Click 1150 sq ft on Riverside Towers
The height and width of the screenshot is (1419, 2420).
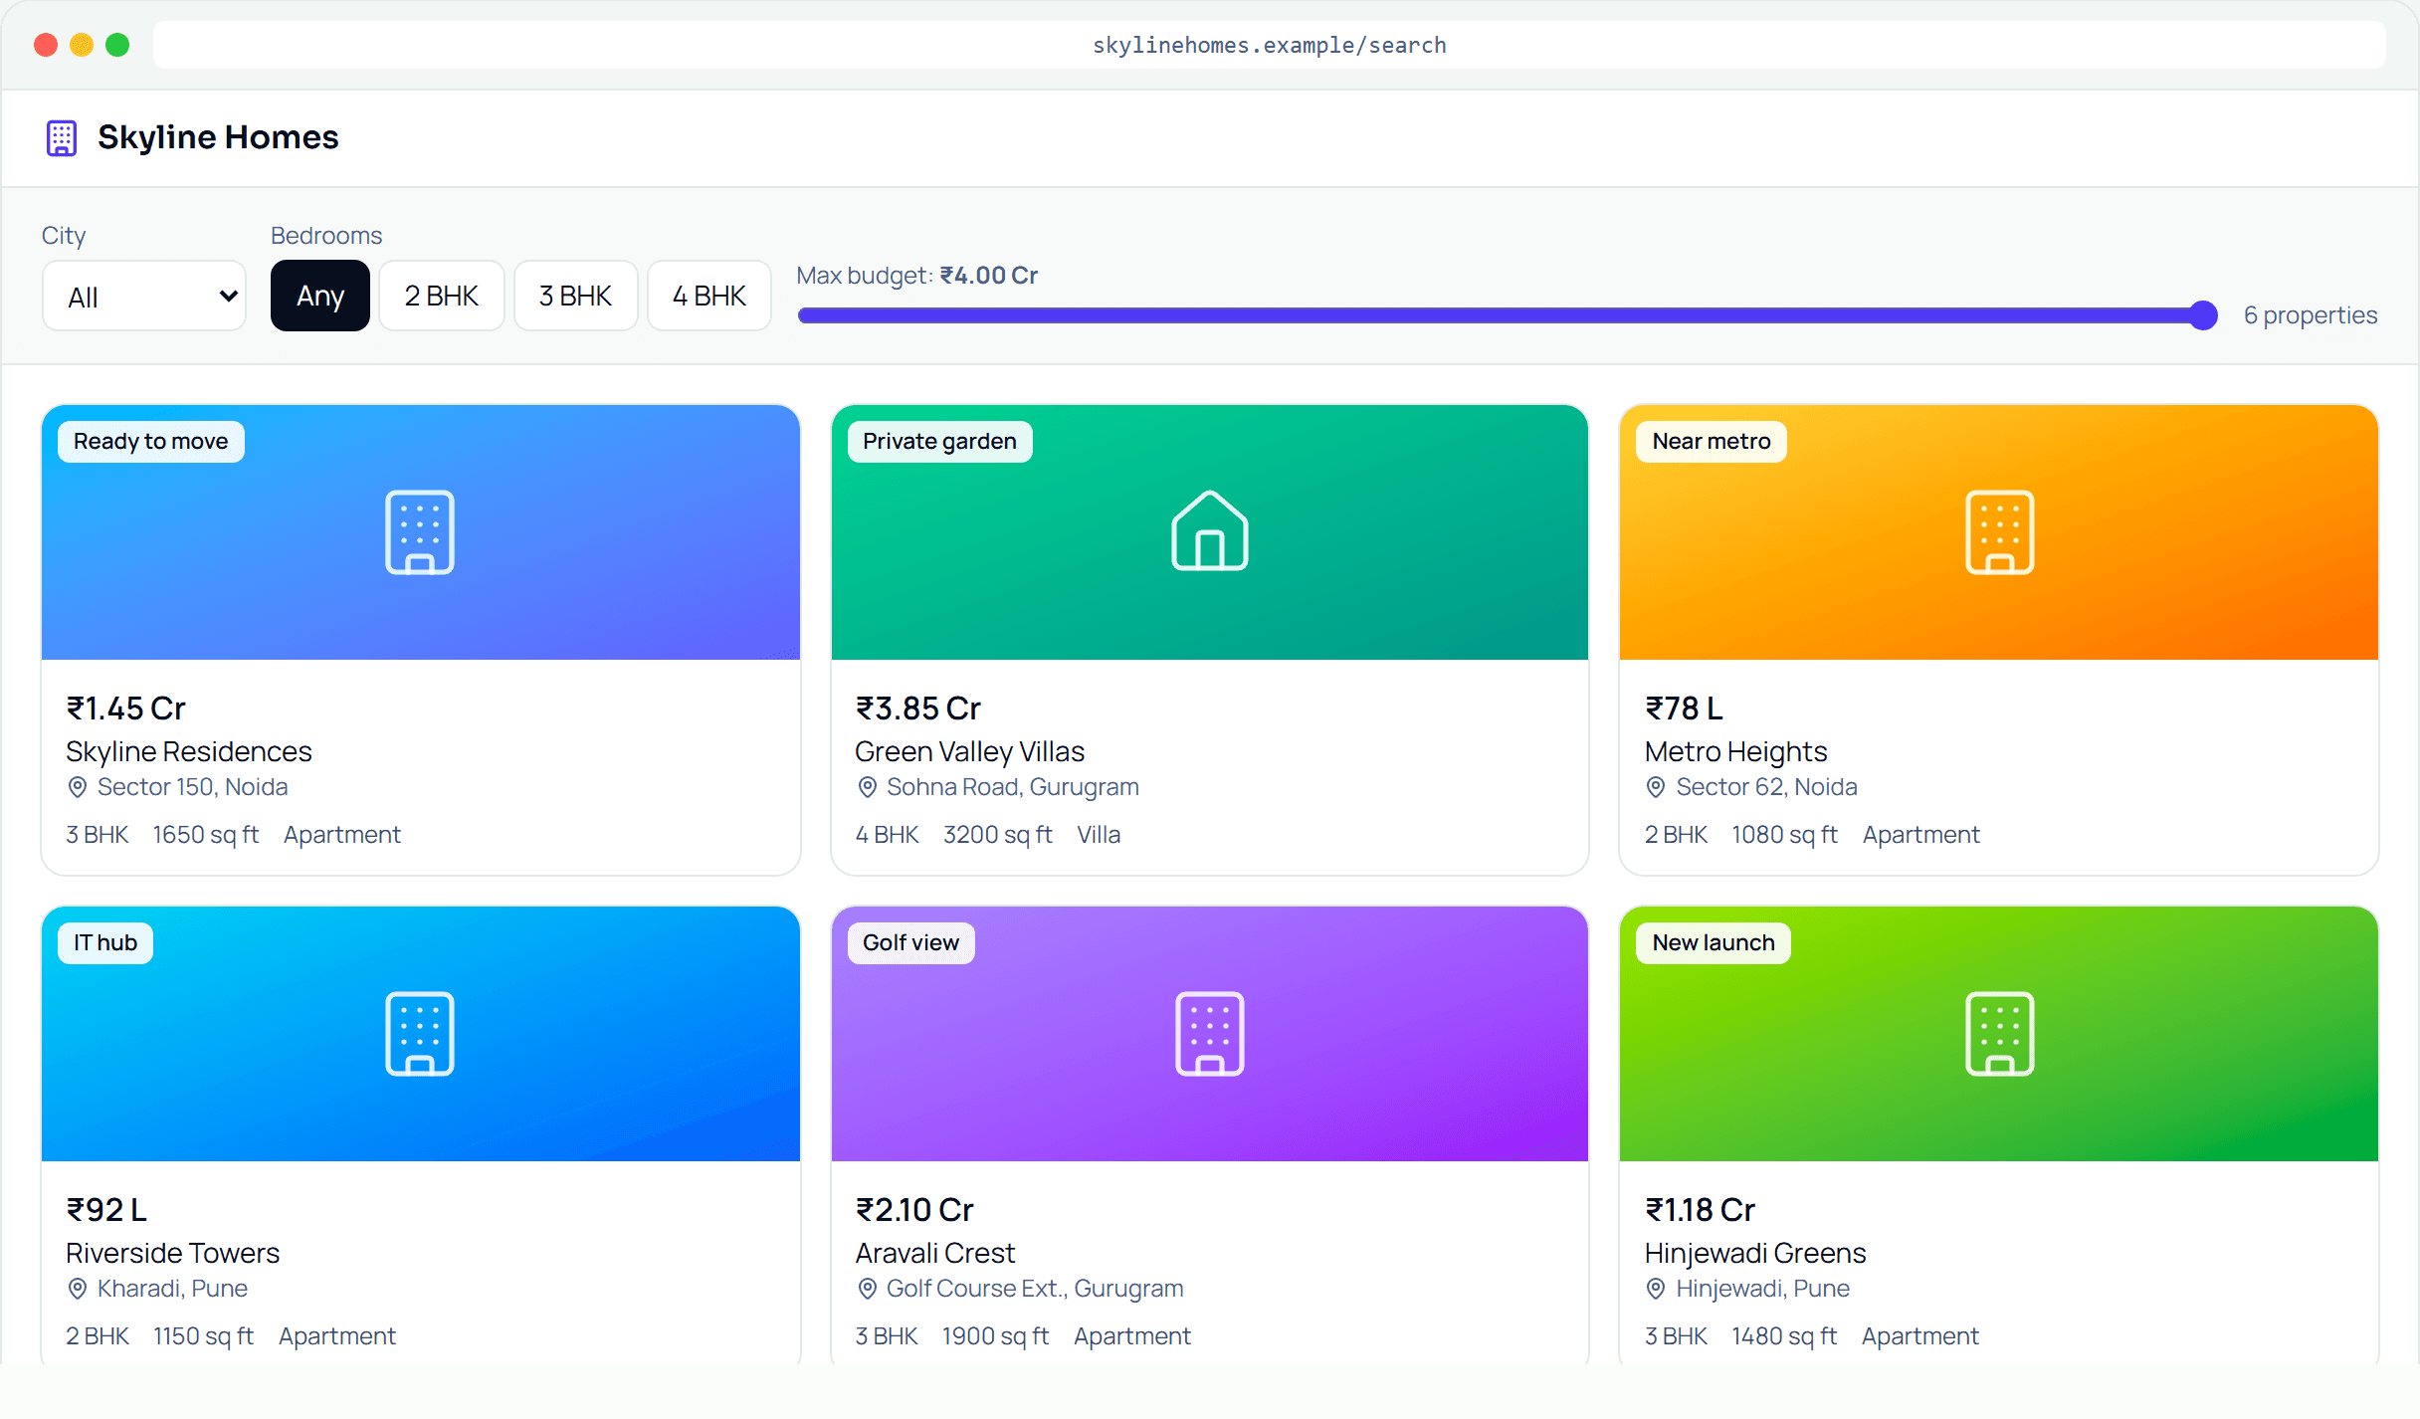click(203, 1336)
